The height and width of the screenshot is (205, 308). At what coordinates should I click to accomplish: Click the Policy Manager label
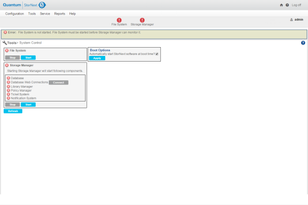click(21, 91)
